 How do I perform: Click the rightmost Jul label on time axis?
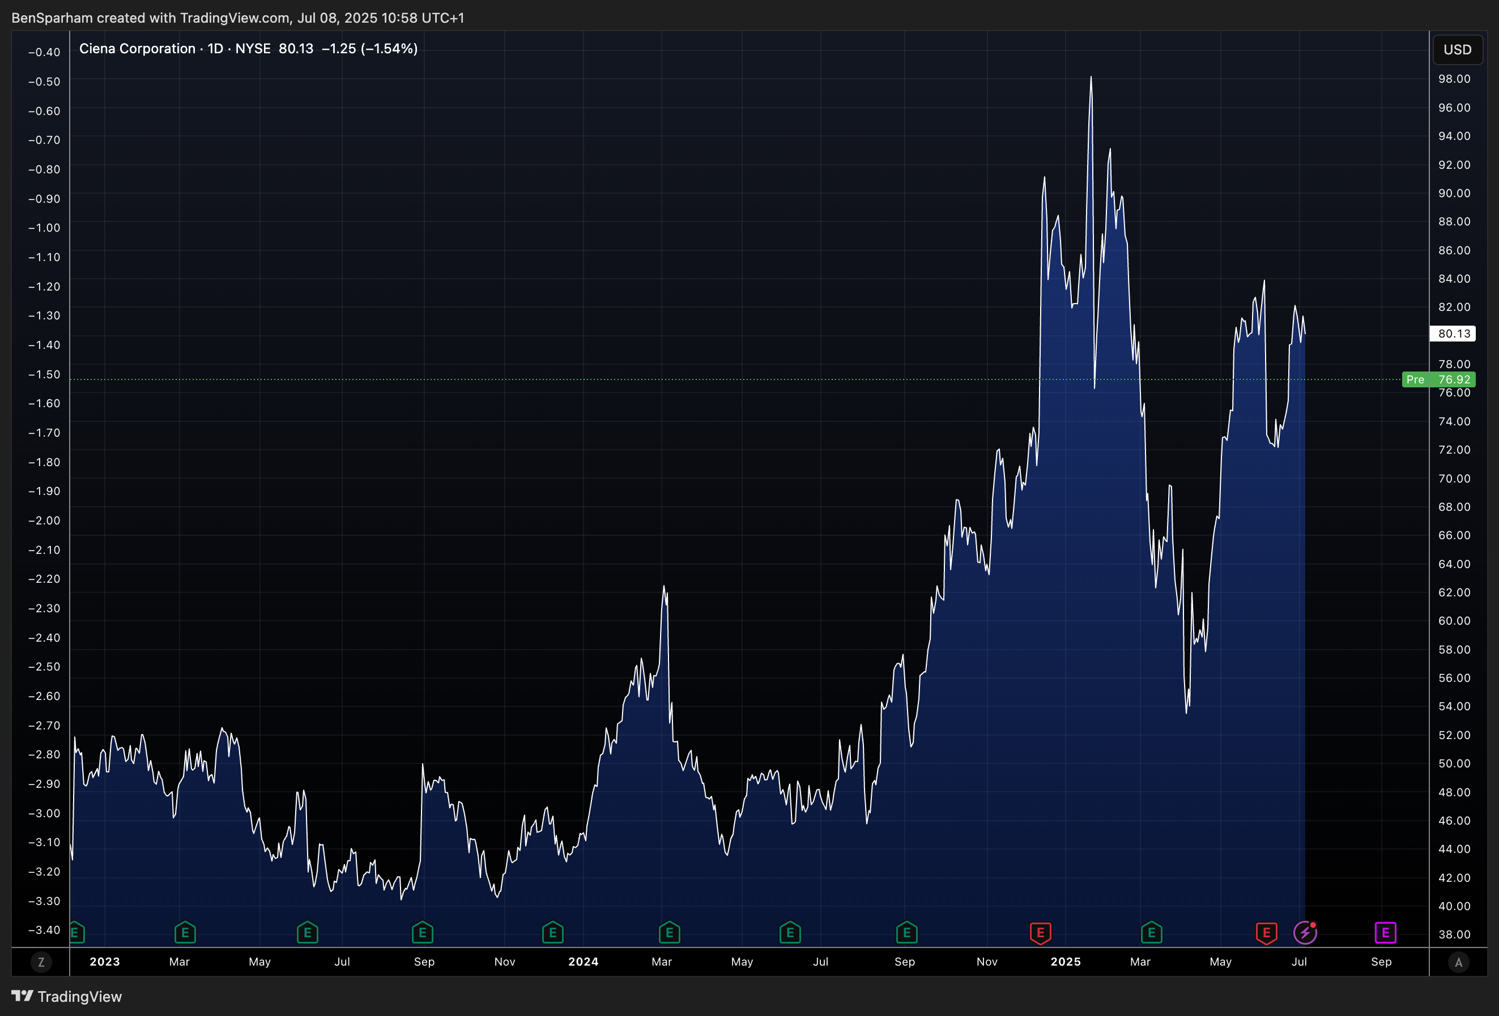(x=1299, y=961)
